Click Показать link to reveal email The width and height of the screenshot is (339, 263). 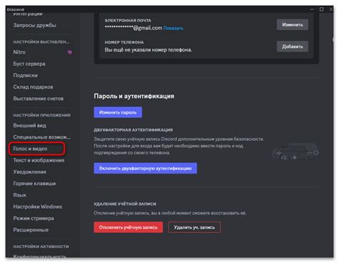(173, 28)
